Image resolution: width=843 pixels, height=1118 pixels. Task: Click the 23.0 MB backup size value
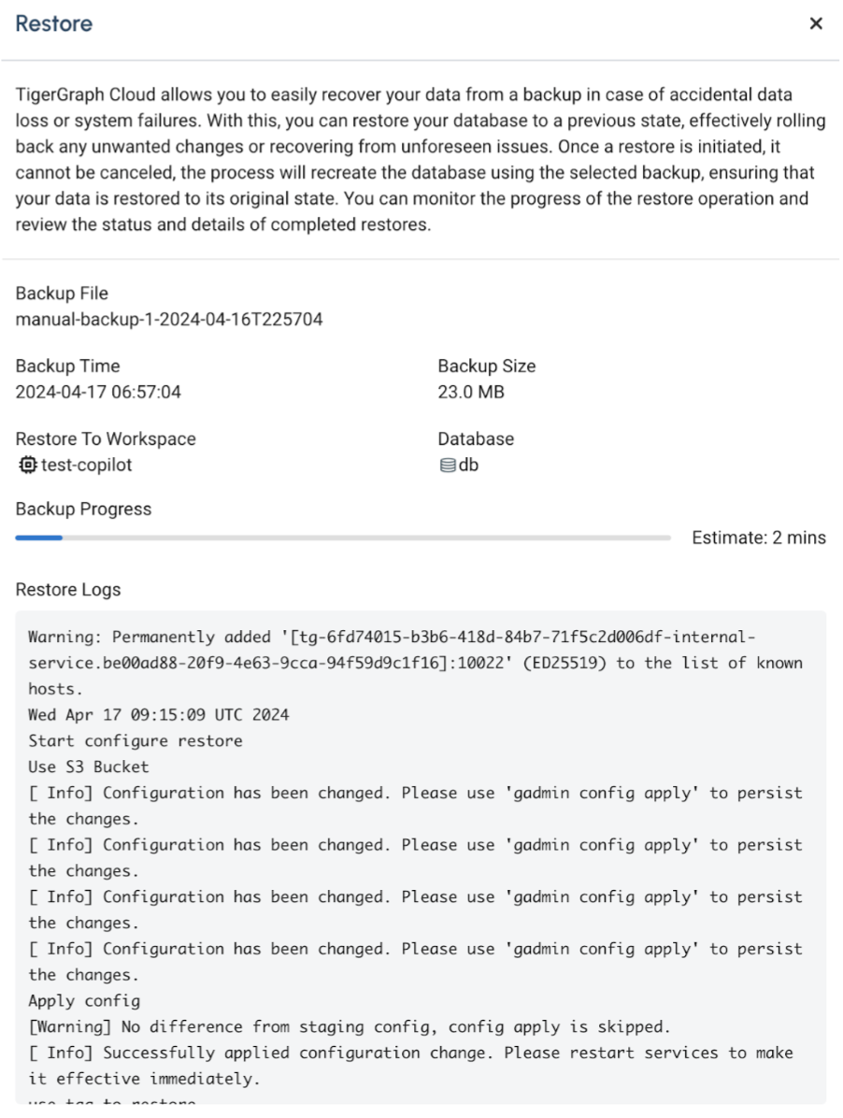tap(471, 393)
